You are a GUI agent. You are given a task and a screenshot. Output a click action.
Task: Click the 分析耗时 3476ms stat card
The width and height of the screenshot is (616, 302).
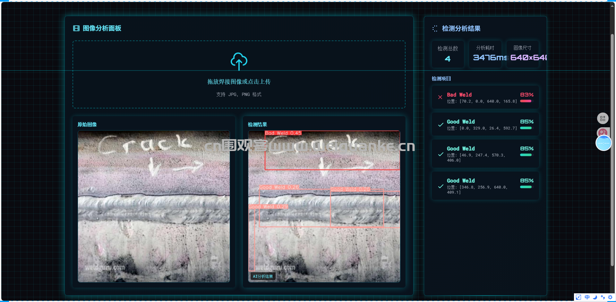click(485, 54)
